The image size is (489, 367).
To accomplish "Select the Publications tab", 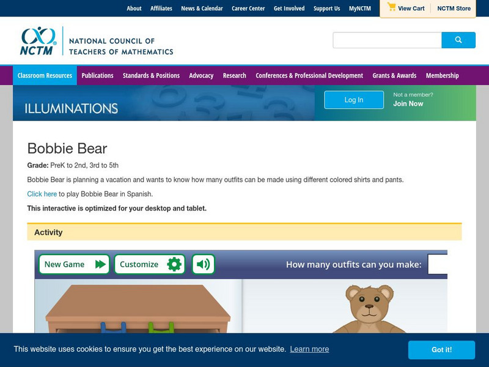I will tap(97, 75).
